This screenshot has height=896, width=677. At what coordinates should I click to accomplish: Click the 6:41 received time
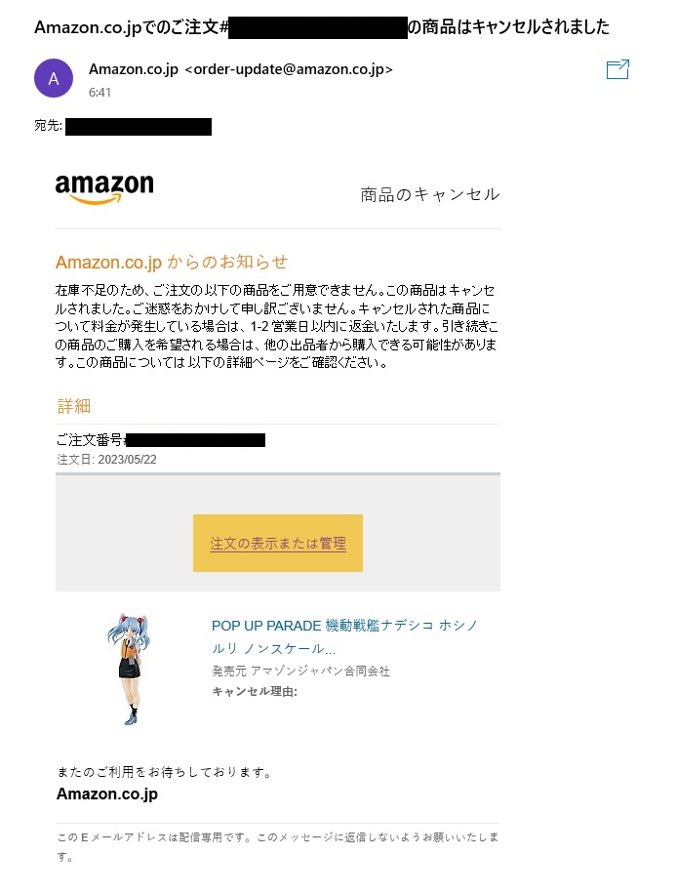(x=100, y=93)
